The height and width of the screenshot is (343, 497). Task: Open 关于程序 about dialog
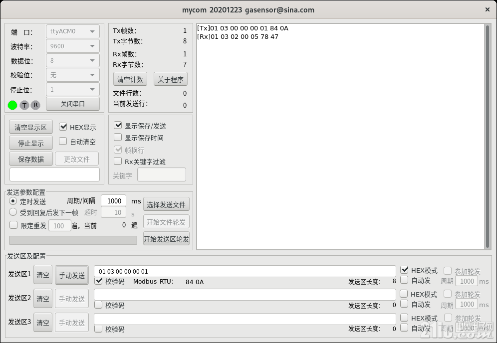click(x=171, y=79)
